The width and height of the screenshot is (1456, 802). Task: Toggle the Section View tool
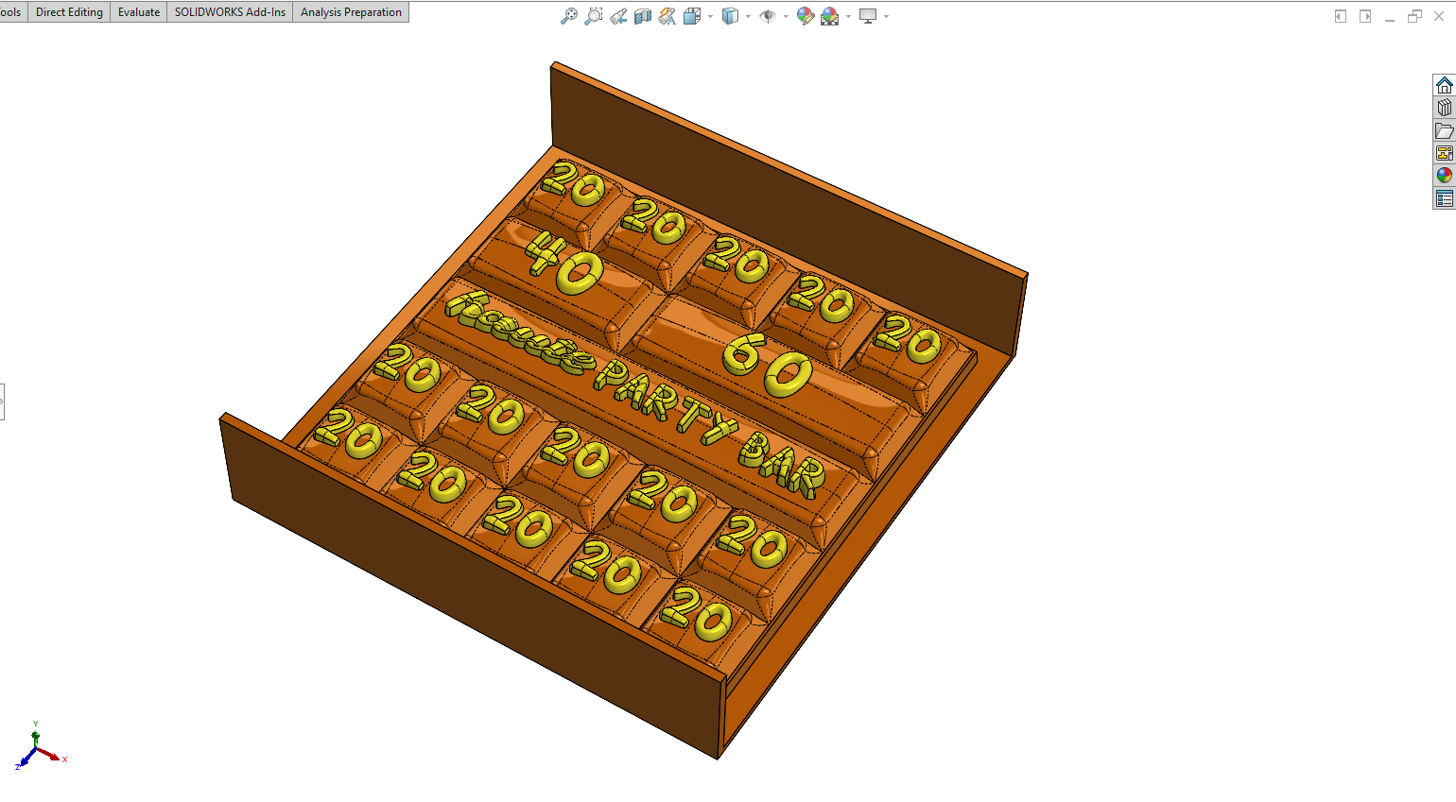point(643,16)
